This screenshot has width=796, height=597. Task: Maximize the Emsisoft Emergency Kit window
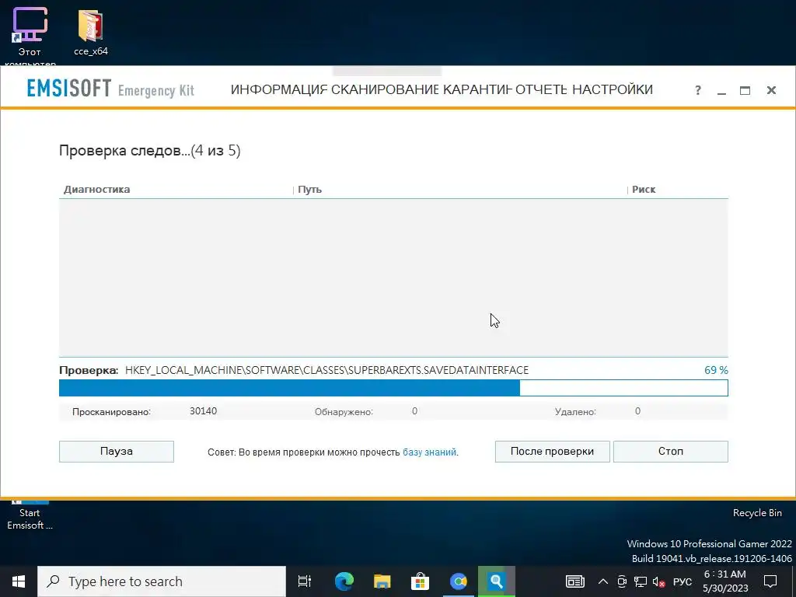click(745, 90)
